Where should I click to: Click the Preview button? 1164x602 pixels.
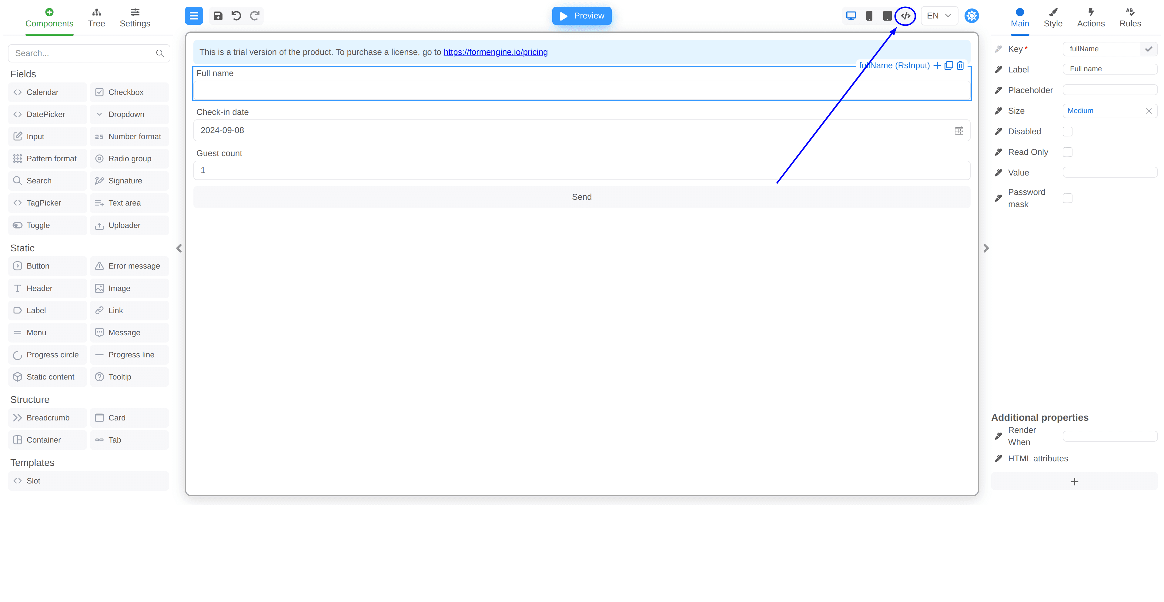pyautogui.click(x=582, y=15)
